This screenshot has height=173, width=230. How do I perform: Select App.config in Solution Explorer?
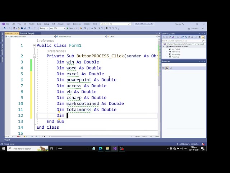click(176, 54)
